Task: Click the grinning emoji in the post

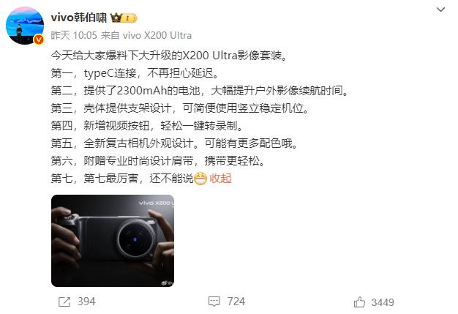Action: pos(200,179)
